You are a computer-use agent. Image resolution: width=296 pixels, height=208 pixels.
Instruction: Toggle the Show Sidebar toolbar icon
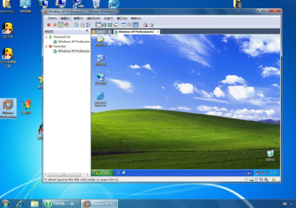tap(98, 25)
